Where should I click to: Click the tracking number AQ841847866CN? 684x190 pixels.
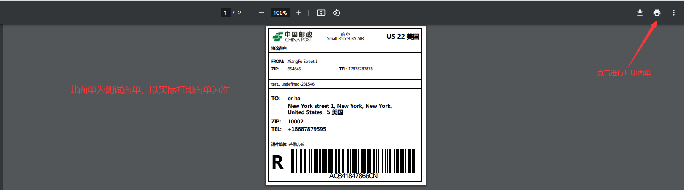353,176
